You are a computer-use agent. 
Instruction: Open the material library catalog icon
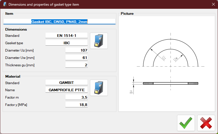tap(99, 88)
